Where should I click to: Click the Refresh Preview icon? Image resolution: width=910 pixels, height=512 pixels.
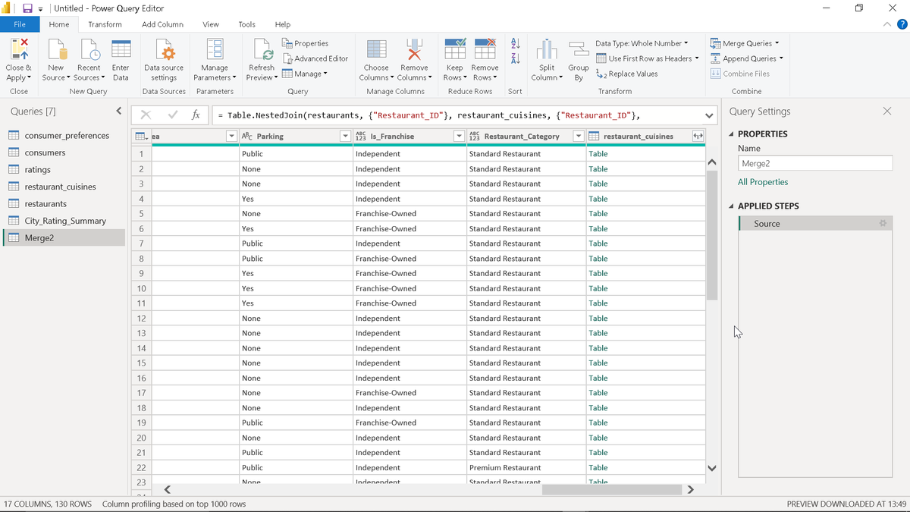(x=262, y=49)
